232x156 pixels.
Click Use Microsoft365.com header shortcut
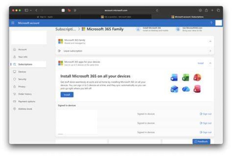(189, 29)
